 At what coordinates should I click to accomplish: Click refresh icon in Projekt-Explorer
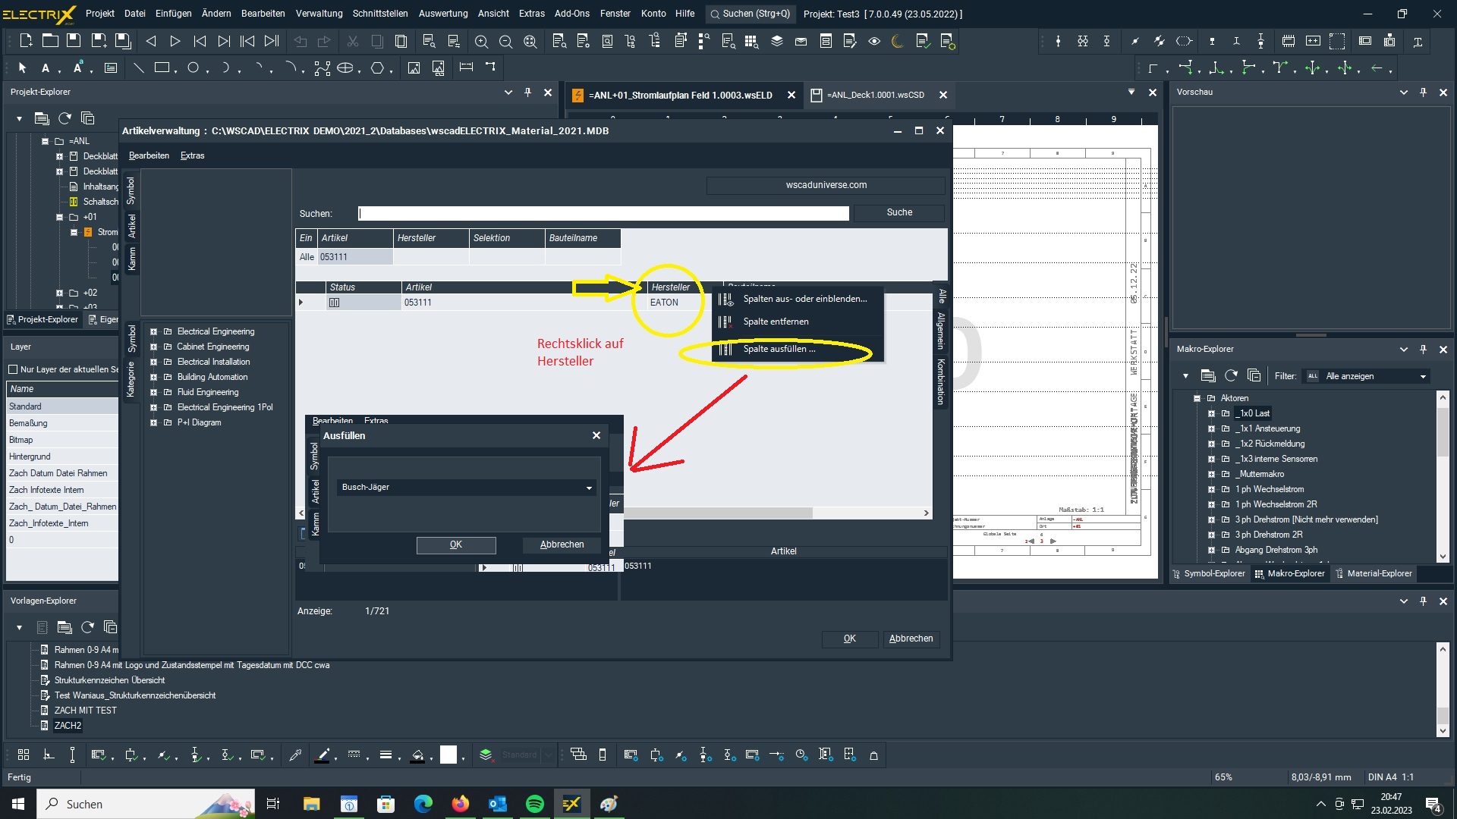tap(65, 118)
